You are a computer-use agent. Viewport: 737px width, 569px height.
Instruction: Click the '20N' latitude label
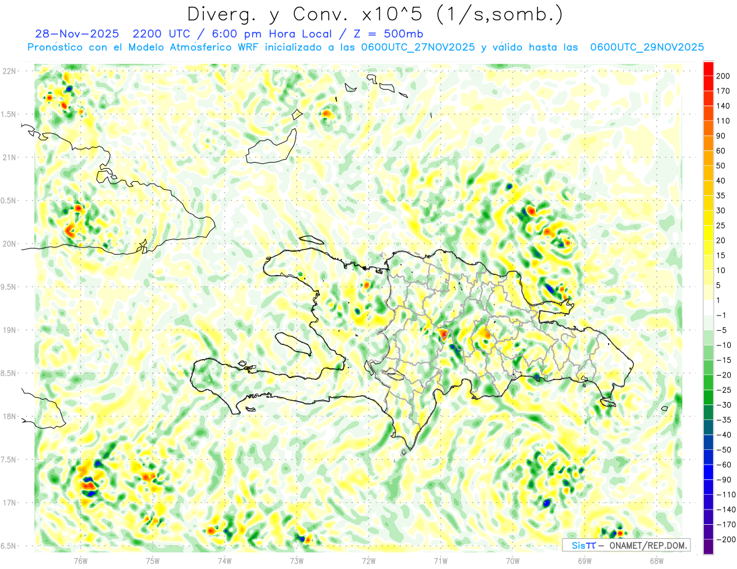(9, 244)
